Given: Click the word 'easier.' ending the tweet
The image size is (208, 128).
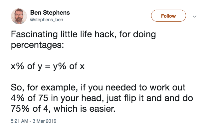Looking at the screenshot, I should [x=102, y=109].
